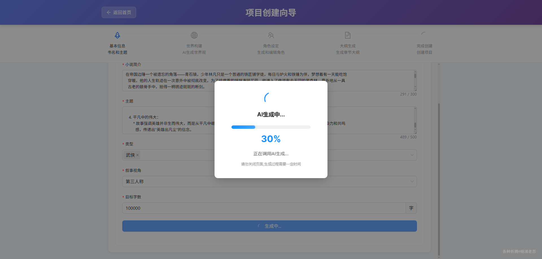Click the 30% progress bar in the dialog

(271, 127)
